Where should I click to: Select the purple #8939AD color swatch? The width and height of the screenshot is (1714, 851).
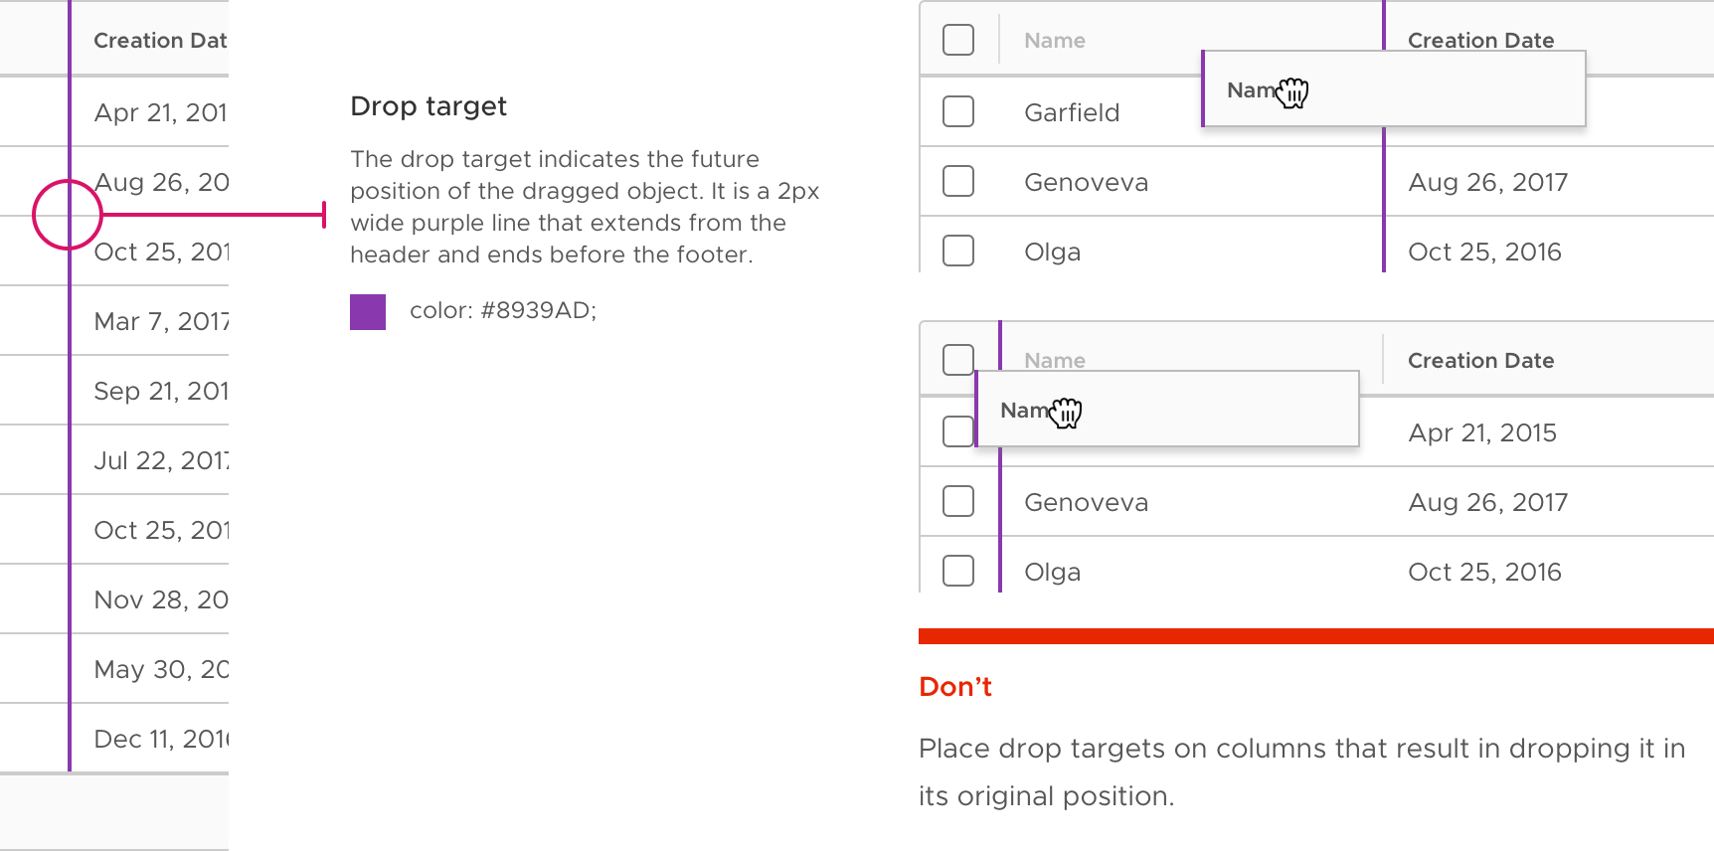click(x=368, y=312)
